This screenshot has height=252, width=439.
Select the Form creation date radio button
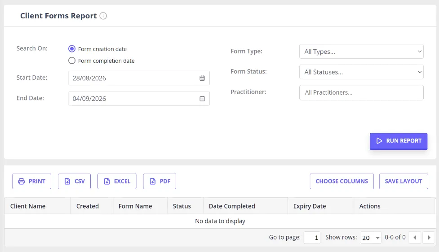72,49
